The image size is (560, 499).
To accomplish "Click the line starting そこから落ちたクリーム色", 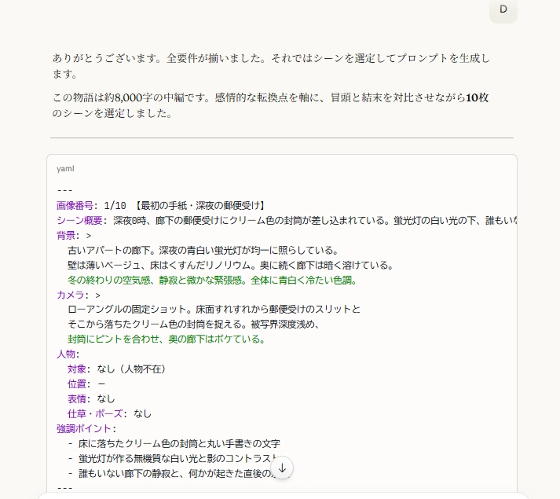I will [193, 325].
